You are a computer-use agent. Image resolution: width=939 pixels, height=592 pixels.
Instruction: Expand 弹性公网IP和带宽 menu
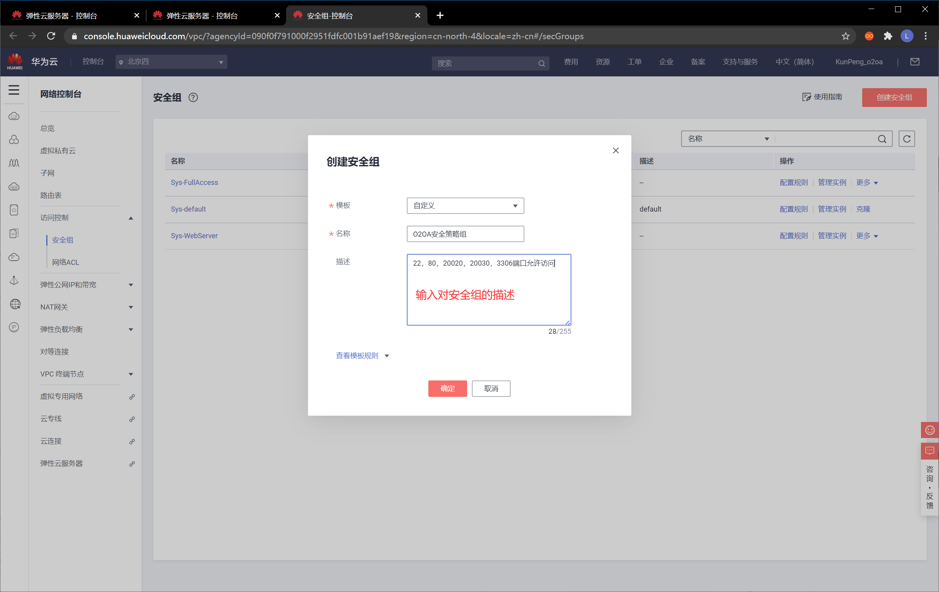click(131, 285)
